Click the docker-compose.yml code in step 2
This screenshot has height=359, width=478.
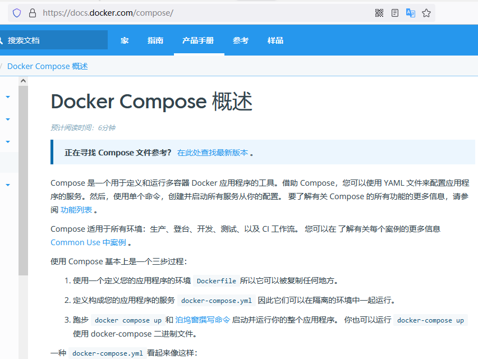point(217,301)
